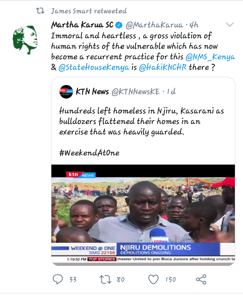Open the quoted tweet text about Njiru
The height and width of the screenshot is (298, 243).
click(x=142, y=122)
